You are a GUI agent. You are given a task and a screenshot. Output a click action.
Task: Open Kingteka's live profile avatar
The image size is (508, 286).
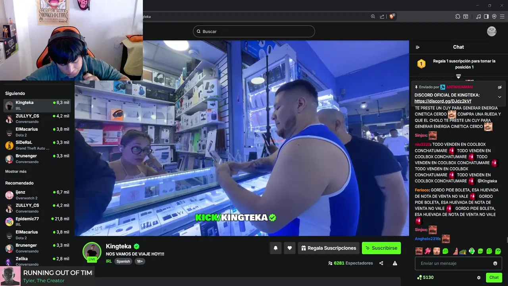(x=92, y=252)
